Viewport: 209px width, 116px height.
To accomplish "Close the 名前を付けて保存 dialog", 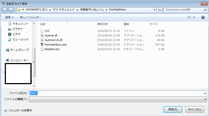I will click(204, 4).
